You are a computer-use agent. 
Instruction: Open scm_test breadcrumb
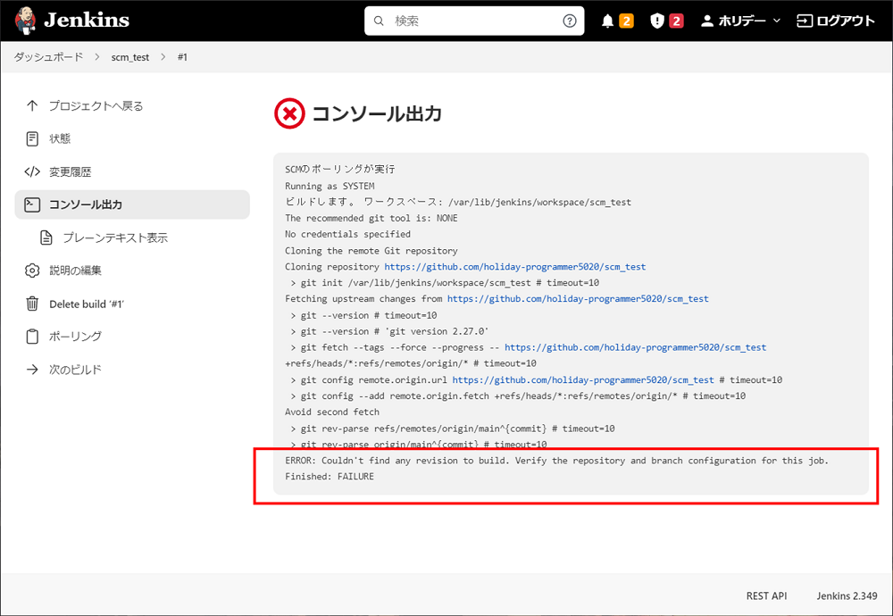tap(129, 57)
